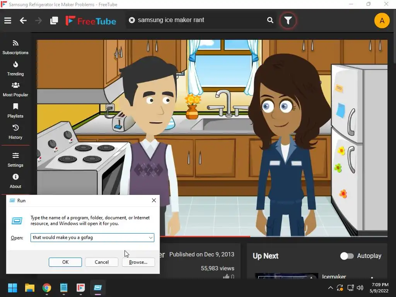The height and width of the screenshot is (297, 396).
Task: Click the FreeTube taskbar icon
Action: [80, 288]
